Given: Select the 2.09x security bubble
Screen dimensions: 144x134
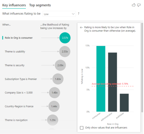Looking at the screenshot, I should point(60,65).
